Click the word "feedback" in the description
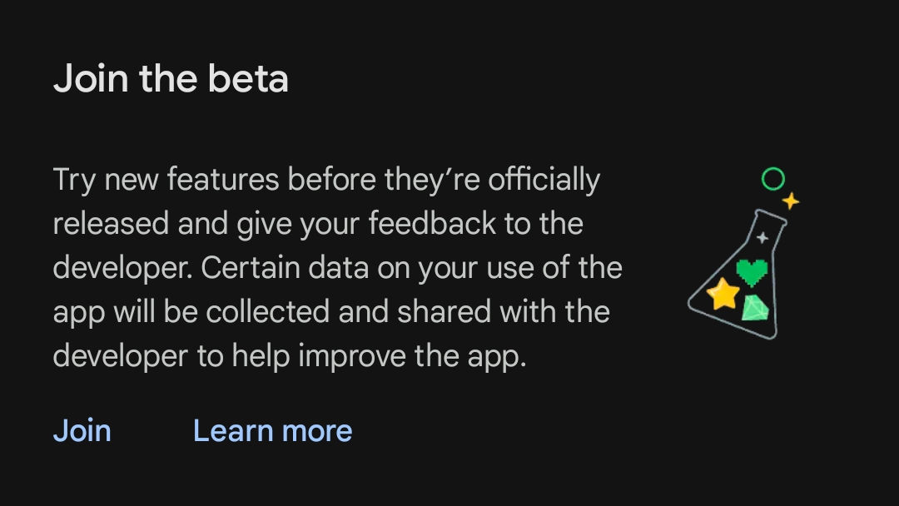The image size is (899, 506). click(x=432, y=224)
